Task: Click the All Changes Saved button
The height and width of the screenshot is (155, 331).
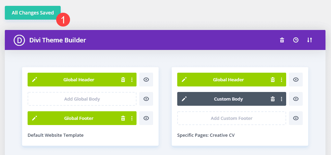Action: (33, 13)
